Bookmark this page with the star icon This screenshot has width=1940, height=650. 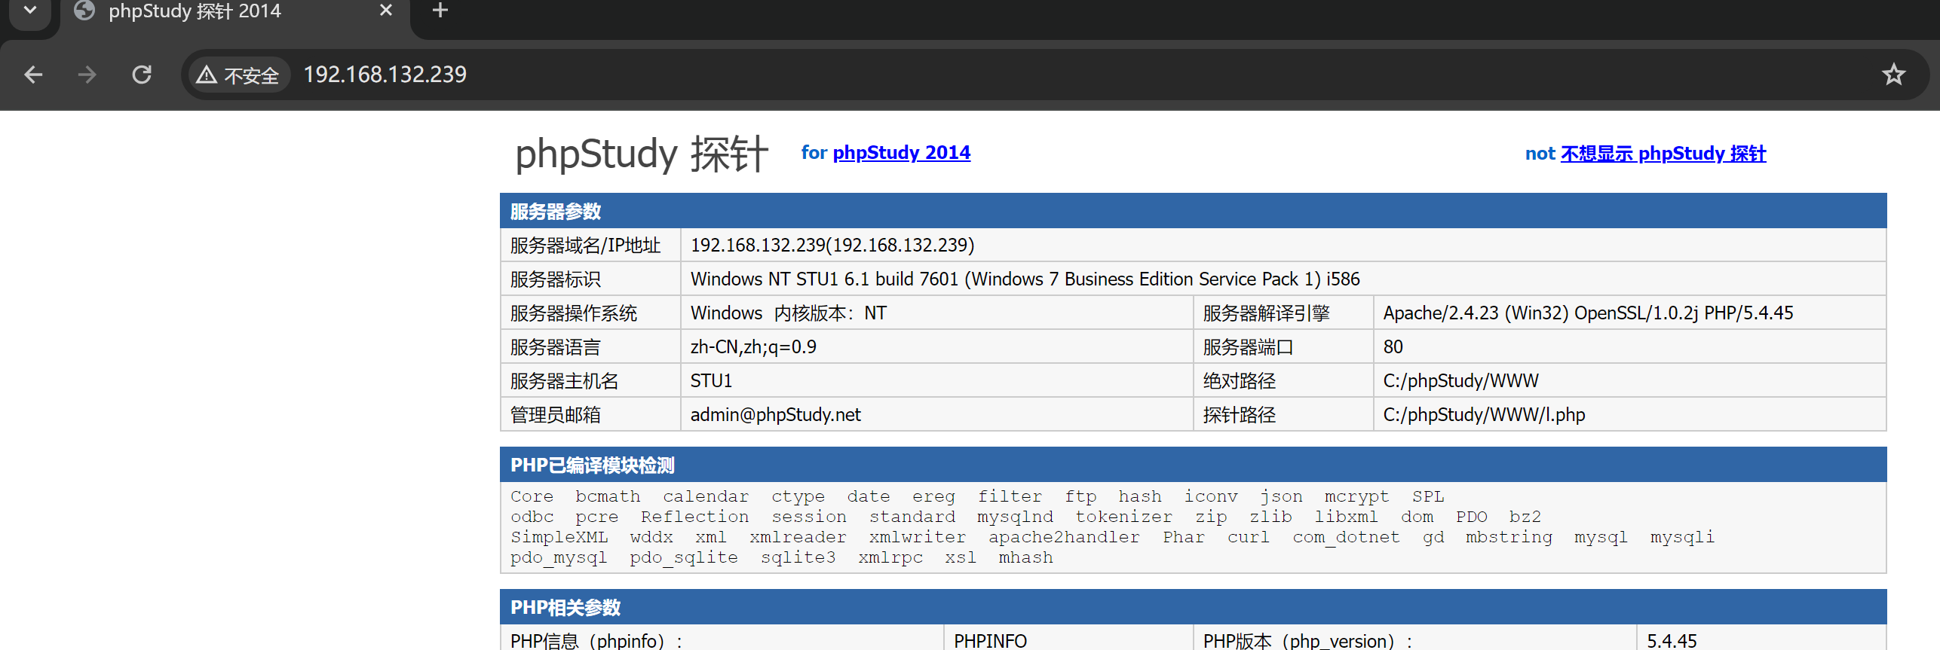tap(1893, 75)
